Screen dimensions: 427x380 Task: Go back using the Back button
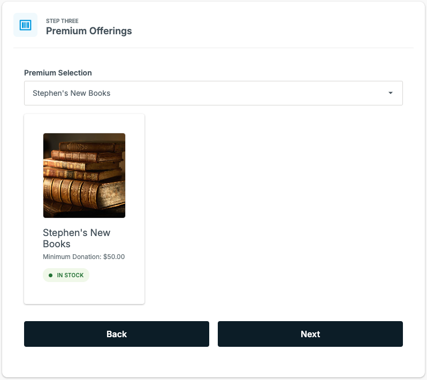(x=117, y=334)
